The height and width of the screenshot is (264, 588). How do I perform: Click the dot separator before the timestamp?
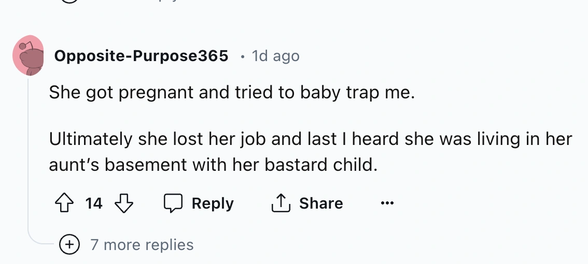pos(242,56)
